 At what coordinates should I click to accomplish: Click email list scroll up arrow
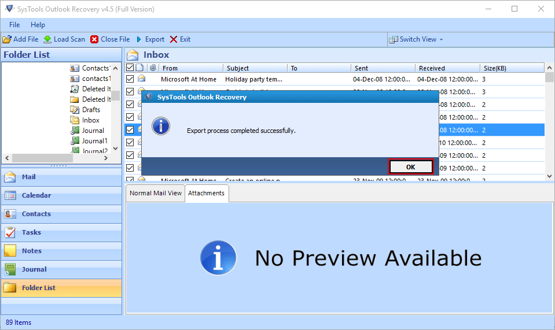[549, 68]
